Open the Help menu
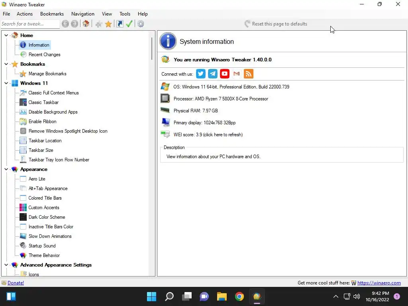Viewport: 408px width, 306px height. click(x=143, y=14)
